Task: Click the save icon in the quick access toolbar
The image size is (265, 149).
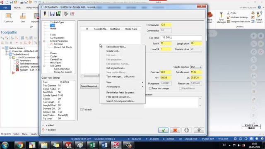Action: point(11,2)
